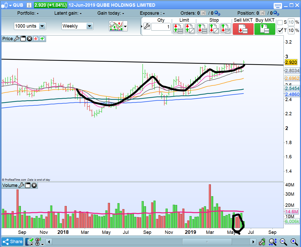Detach the Price panel into a window
Screen dimensions: 301x247
(x=23, y=39)
